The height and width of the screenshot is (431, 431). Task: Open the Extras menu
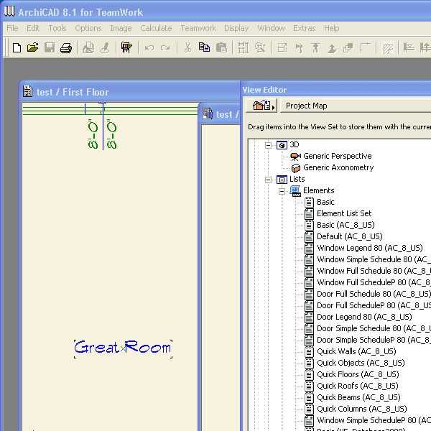(x=304, y=28)
